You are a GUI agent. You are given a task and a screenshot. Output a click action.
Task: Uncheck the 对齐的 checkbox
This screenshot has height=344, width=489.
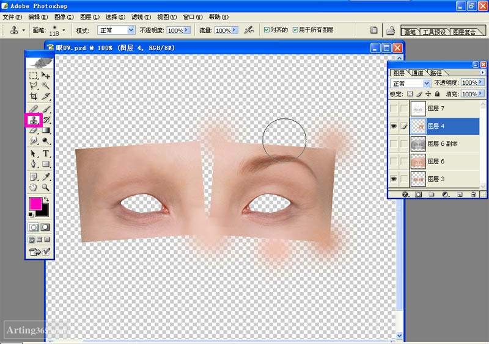coord(267,30)
